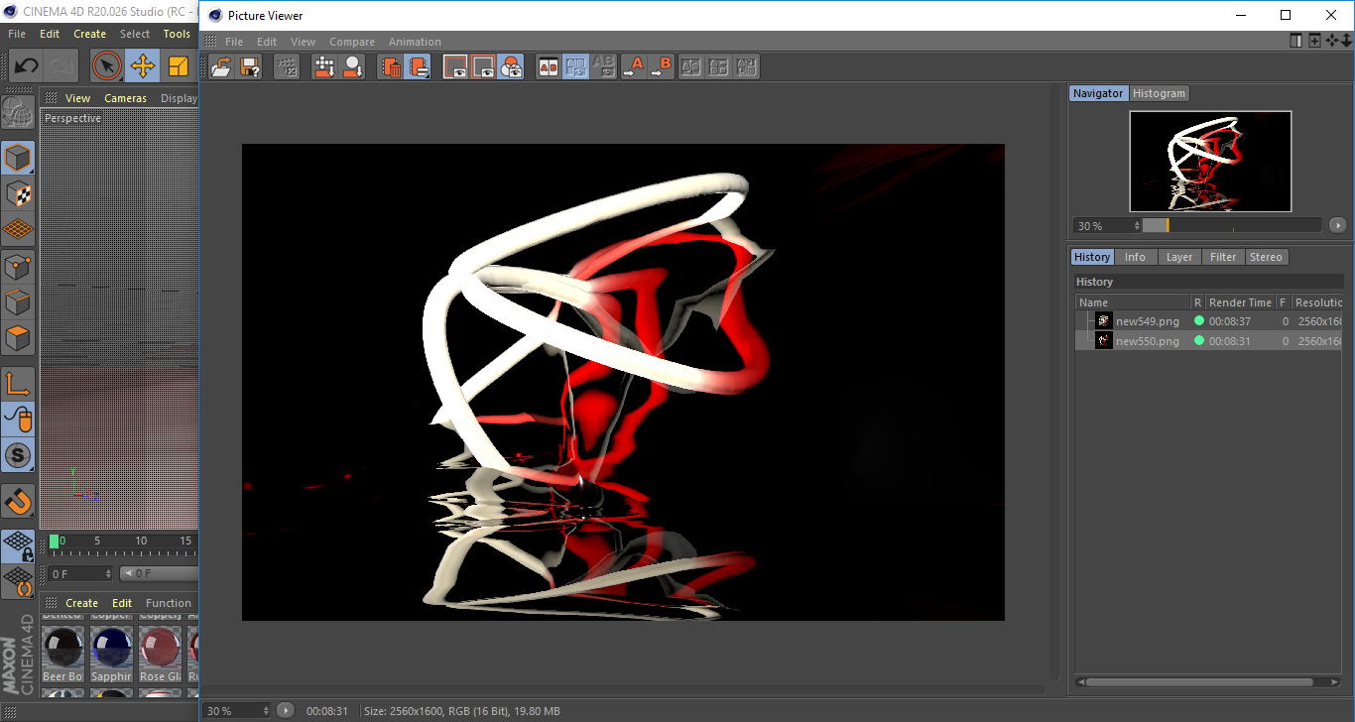Toggle the AB Compare icon
Image resolution: width=1355 pixels, height=722 pixels.
(x=548, y=67)
